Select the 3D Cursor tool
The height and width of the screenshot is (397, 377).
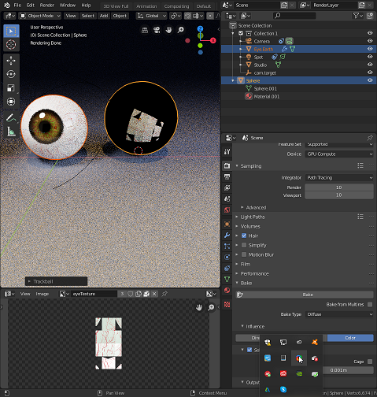(11, 45)
